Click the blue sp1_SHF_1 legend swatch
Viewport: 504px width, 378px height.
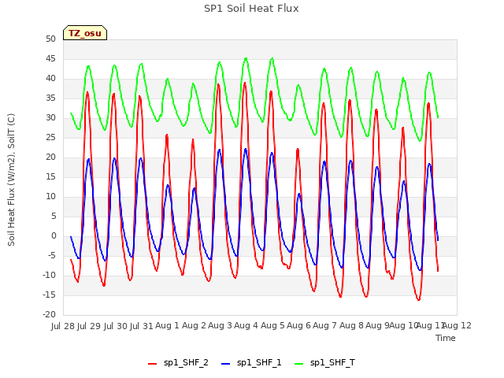point(226,364)
